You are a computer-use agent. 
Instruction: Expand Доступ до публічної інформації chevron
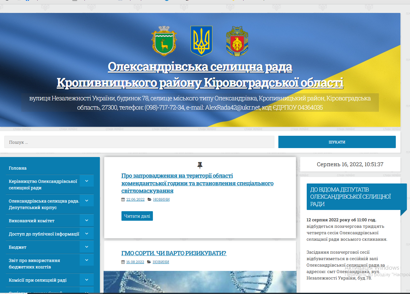[x=87, y=234]
